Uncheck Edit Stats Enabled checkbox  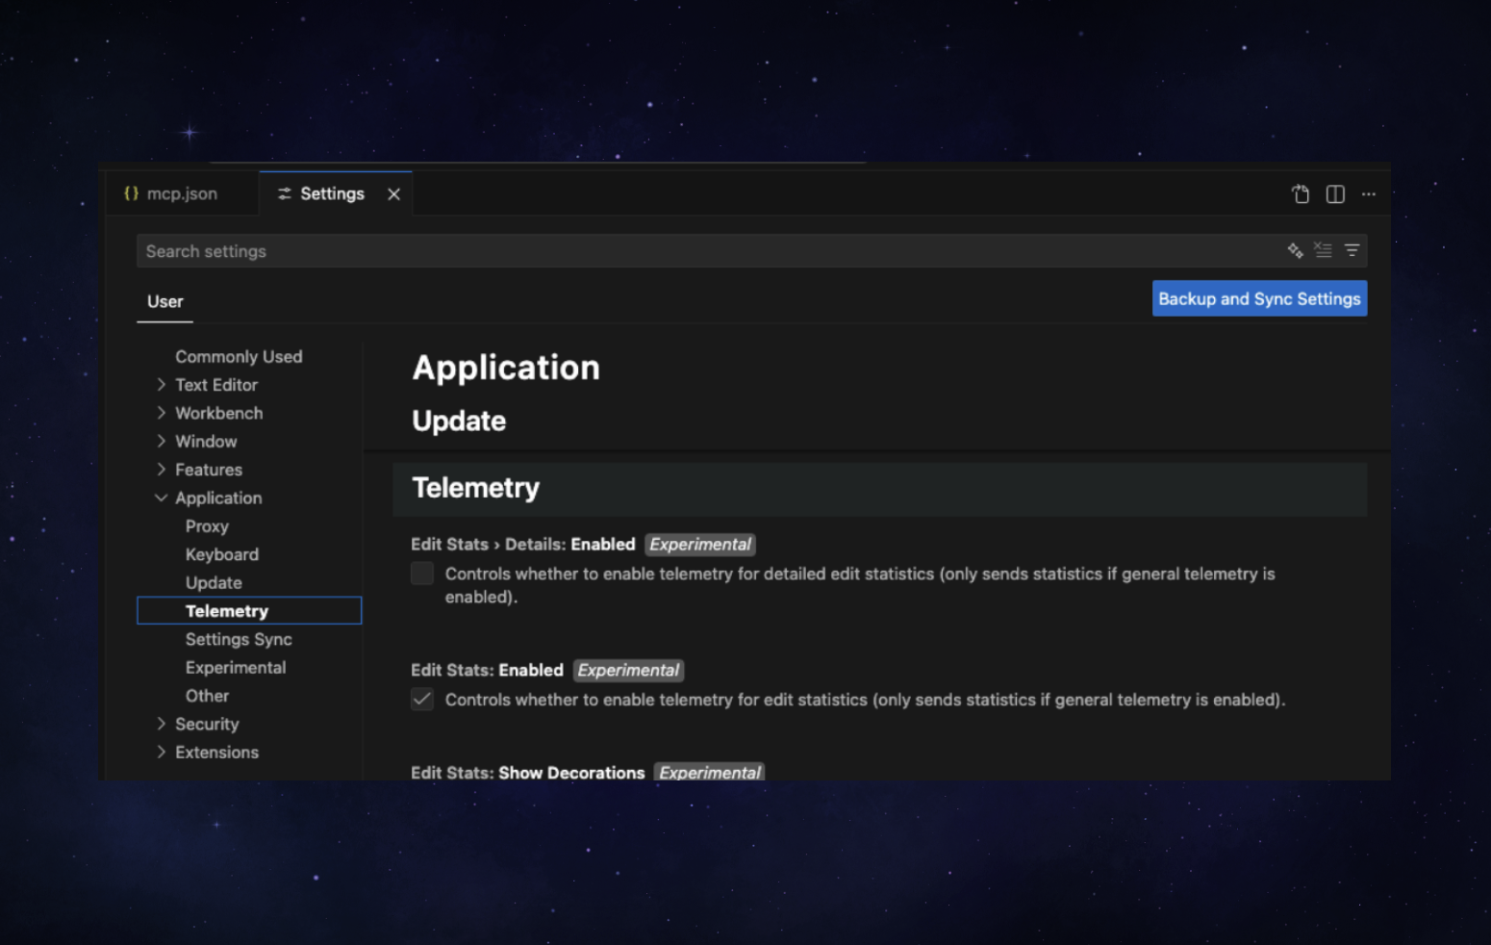pos(422,700)
